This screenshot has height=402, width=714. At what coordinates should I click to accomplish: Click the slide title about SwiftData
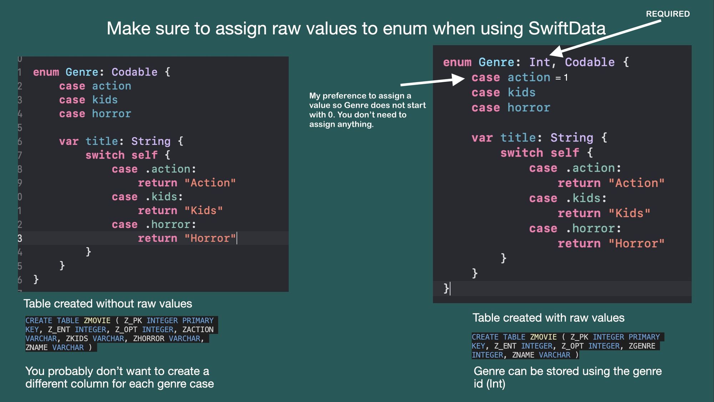click(x=356, y=28)
